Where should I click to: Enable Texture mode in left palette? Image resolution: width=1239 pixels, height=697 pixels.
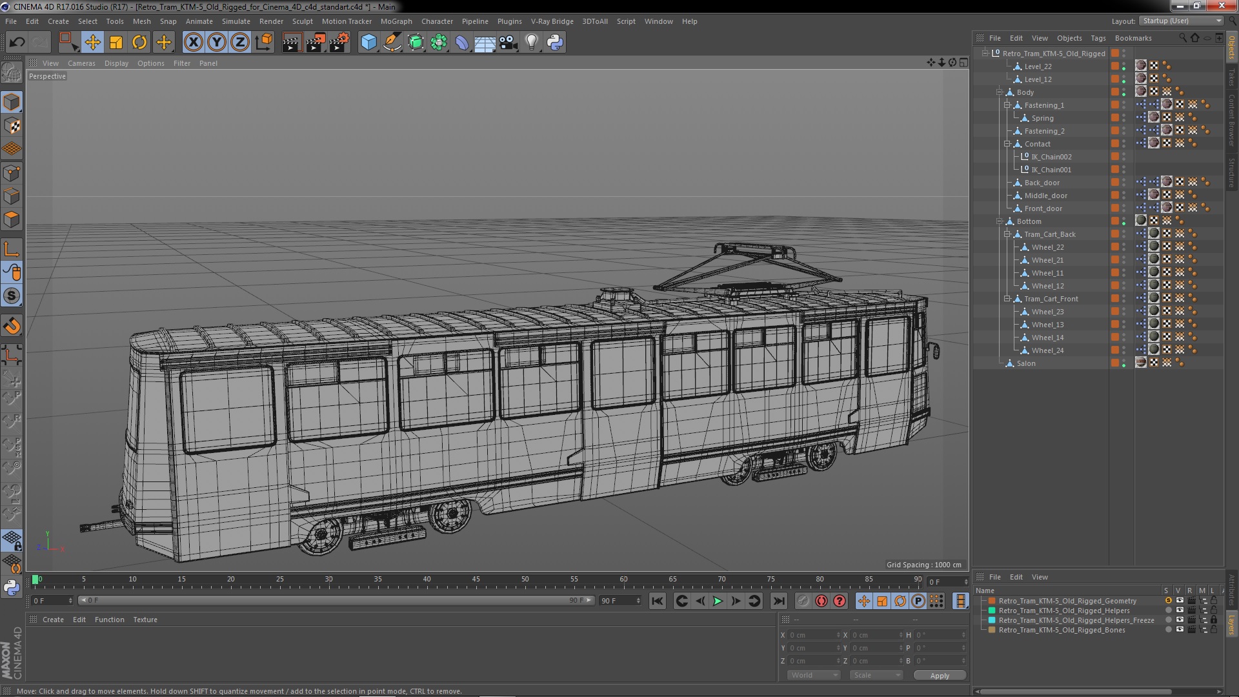click(12, 125)
